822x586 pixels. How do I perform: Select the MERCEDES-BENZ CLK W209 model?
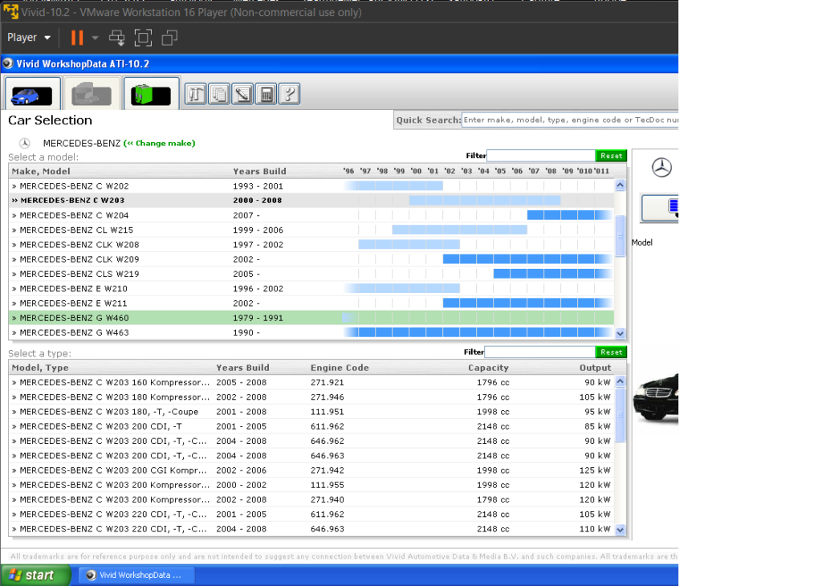coord(311,259)
